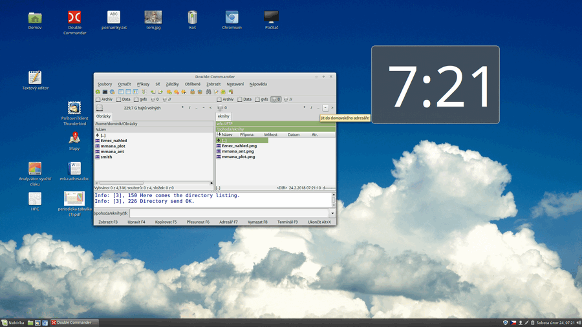This screenshot has width=582, height=327.
Task: Select the Data drive button in right panel
Action: tap(244, 100)
